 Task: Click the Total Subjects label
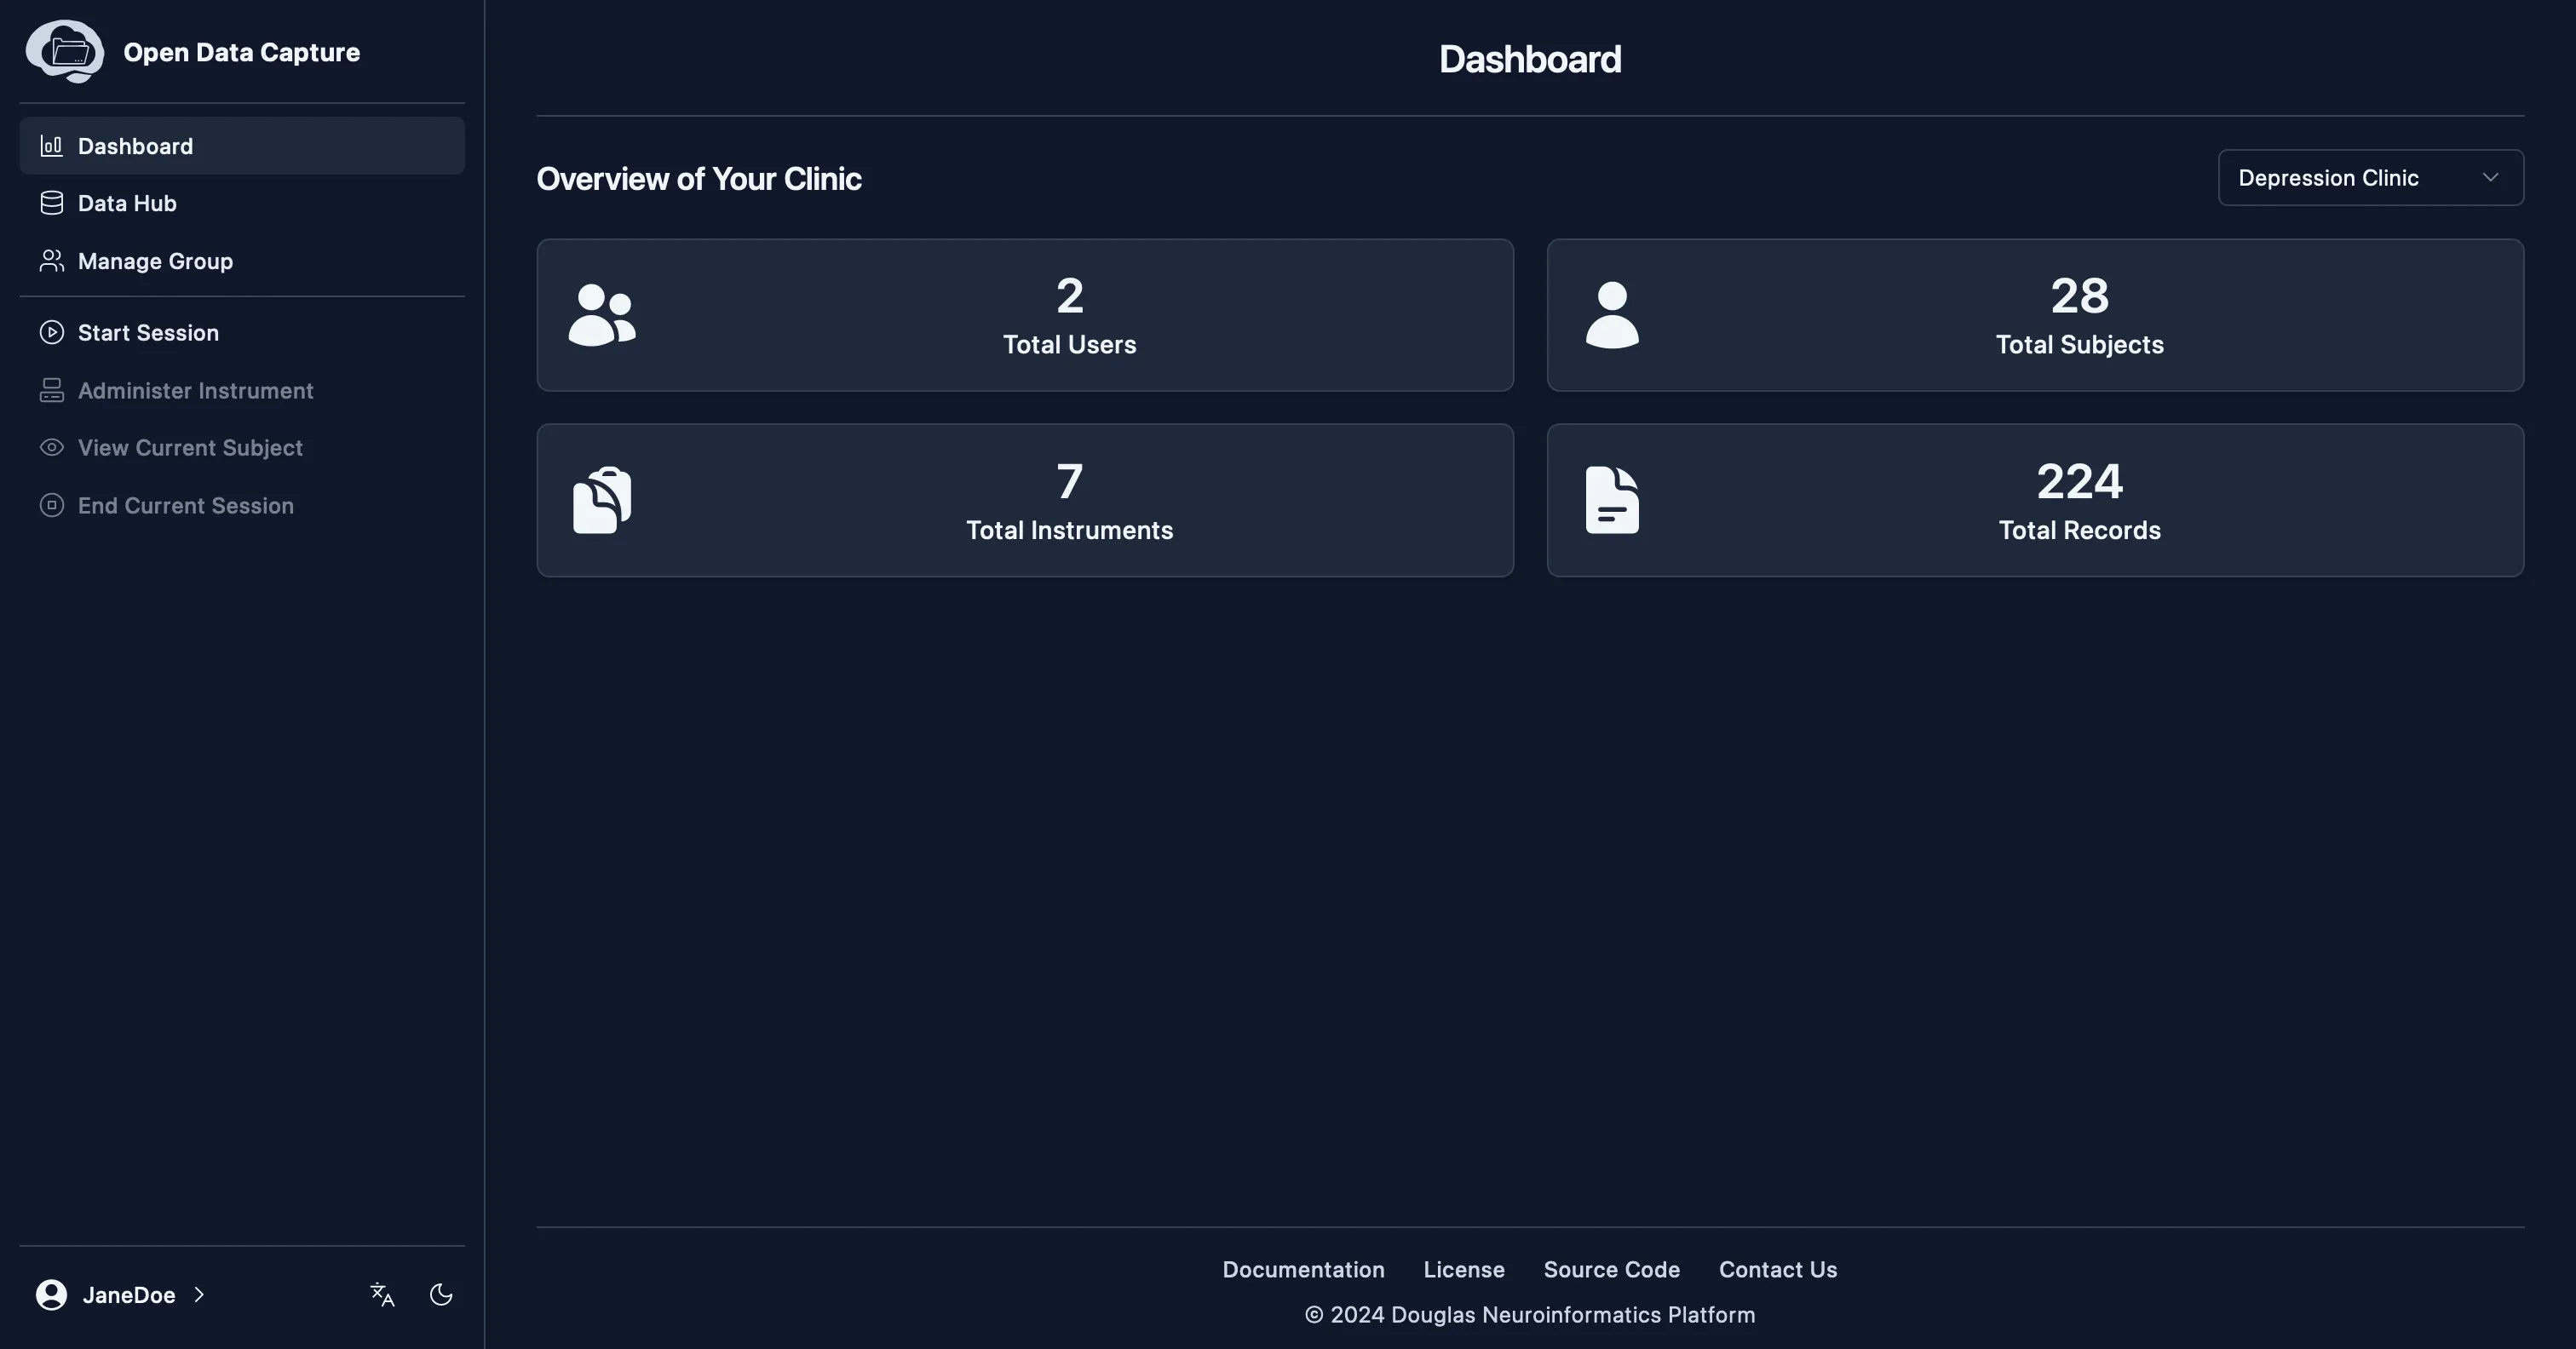click(x=2079, y=345)
